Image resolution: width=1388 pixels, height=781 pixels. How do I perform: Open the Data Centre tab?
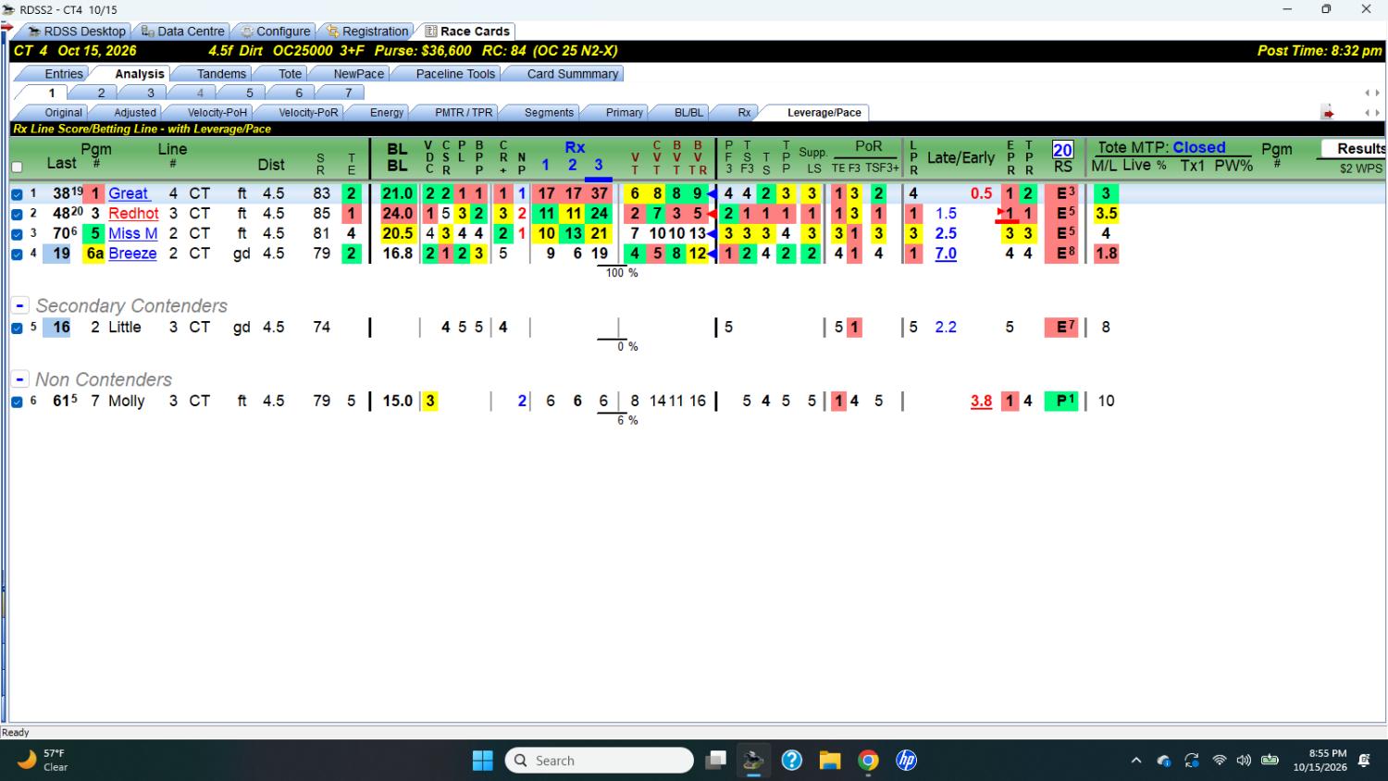[x=183, y=31]
